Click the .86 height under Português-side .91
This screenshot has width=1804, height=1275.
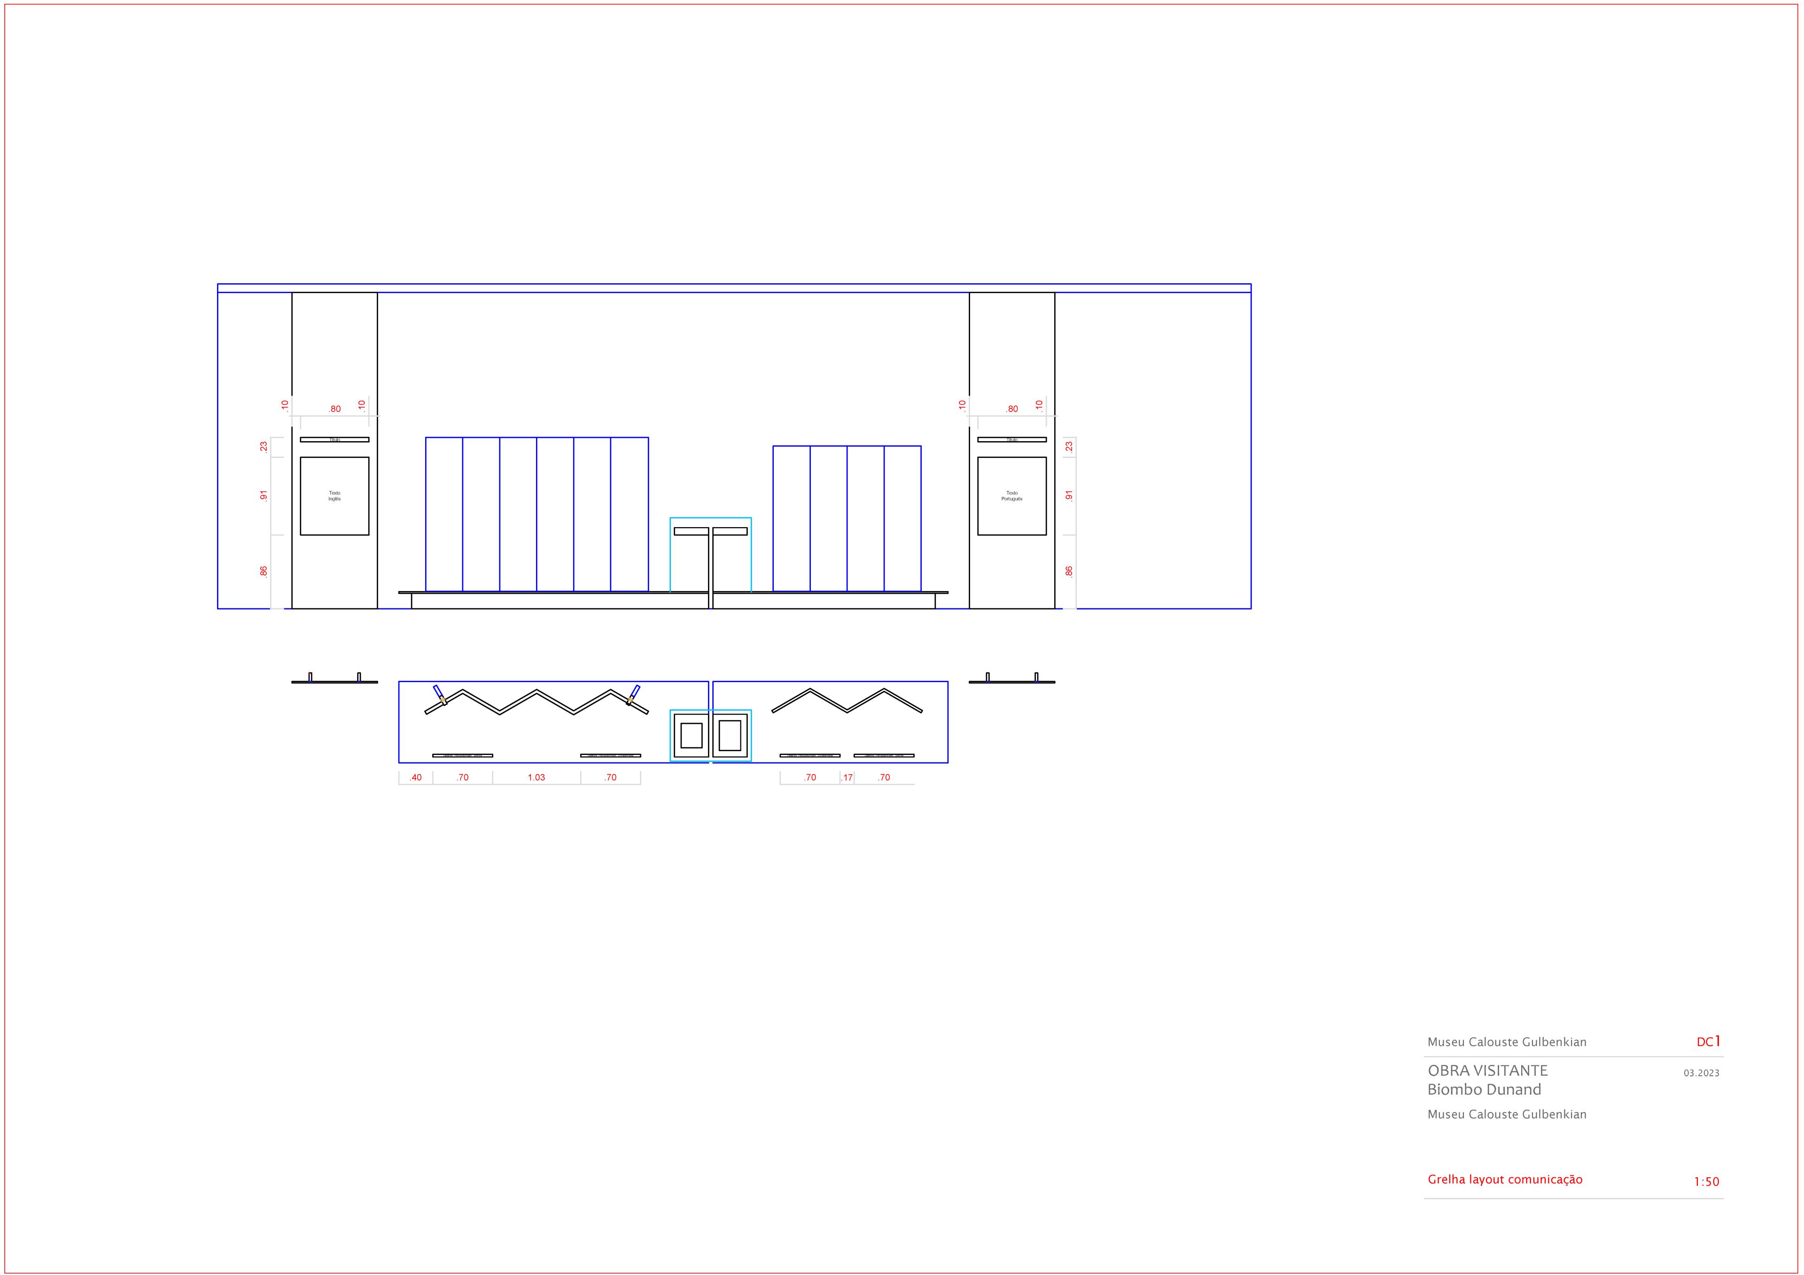pyautogui.click(x=1069, y=572)
